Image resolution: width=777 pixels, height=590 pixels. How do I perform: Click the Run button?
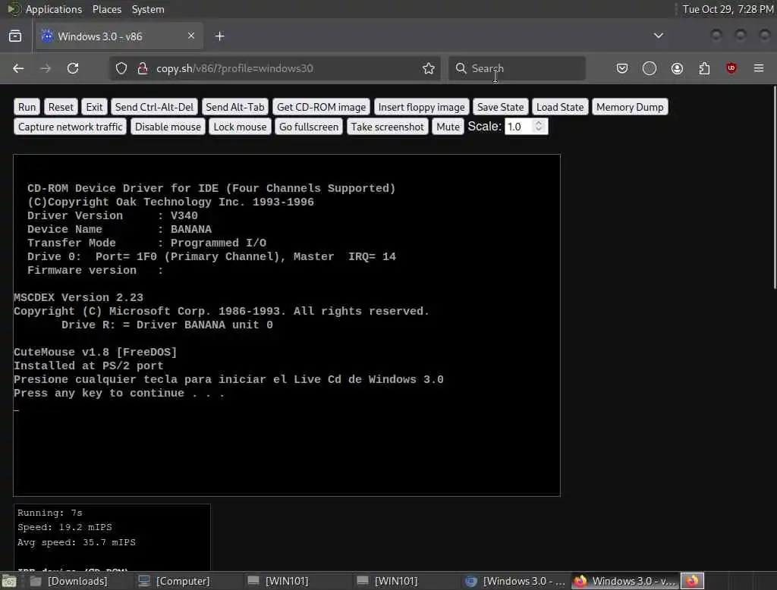27,107
